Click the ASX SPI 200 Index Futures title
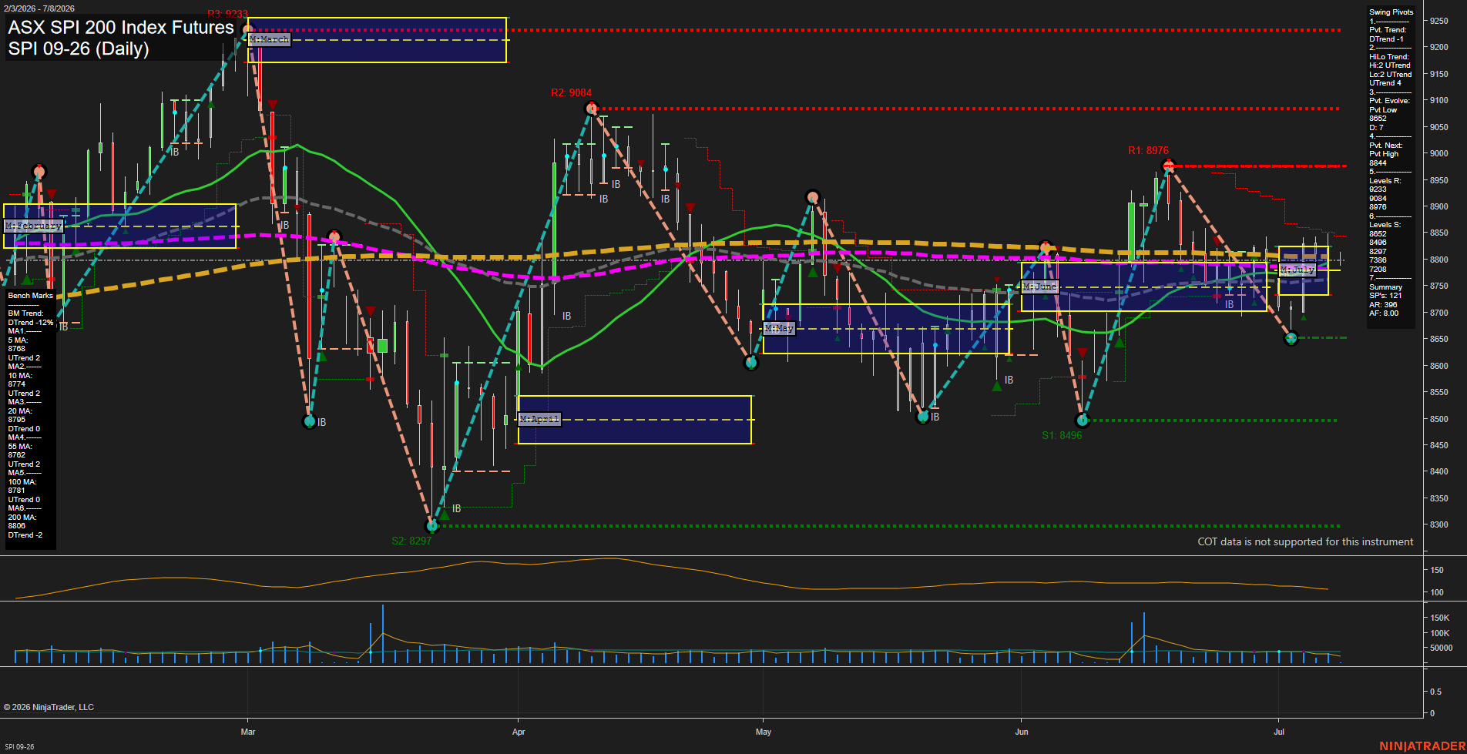Viewport: 1467px width, 754px height. point(121,28)
